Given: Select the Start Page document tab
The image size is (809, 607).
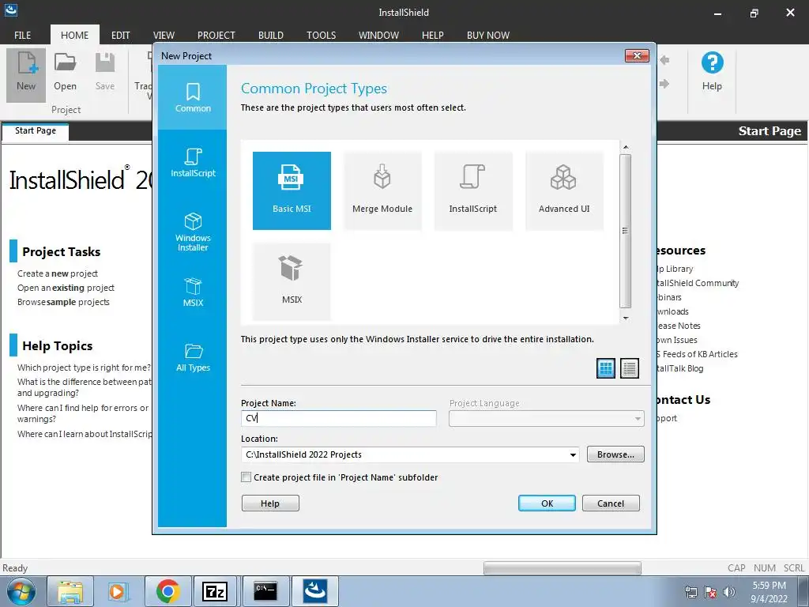Looking at the screenshot, I should click(x=35, y=130).
